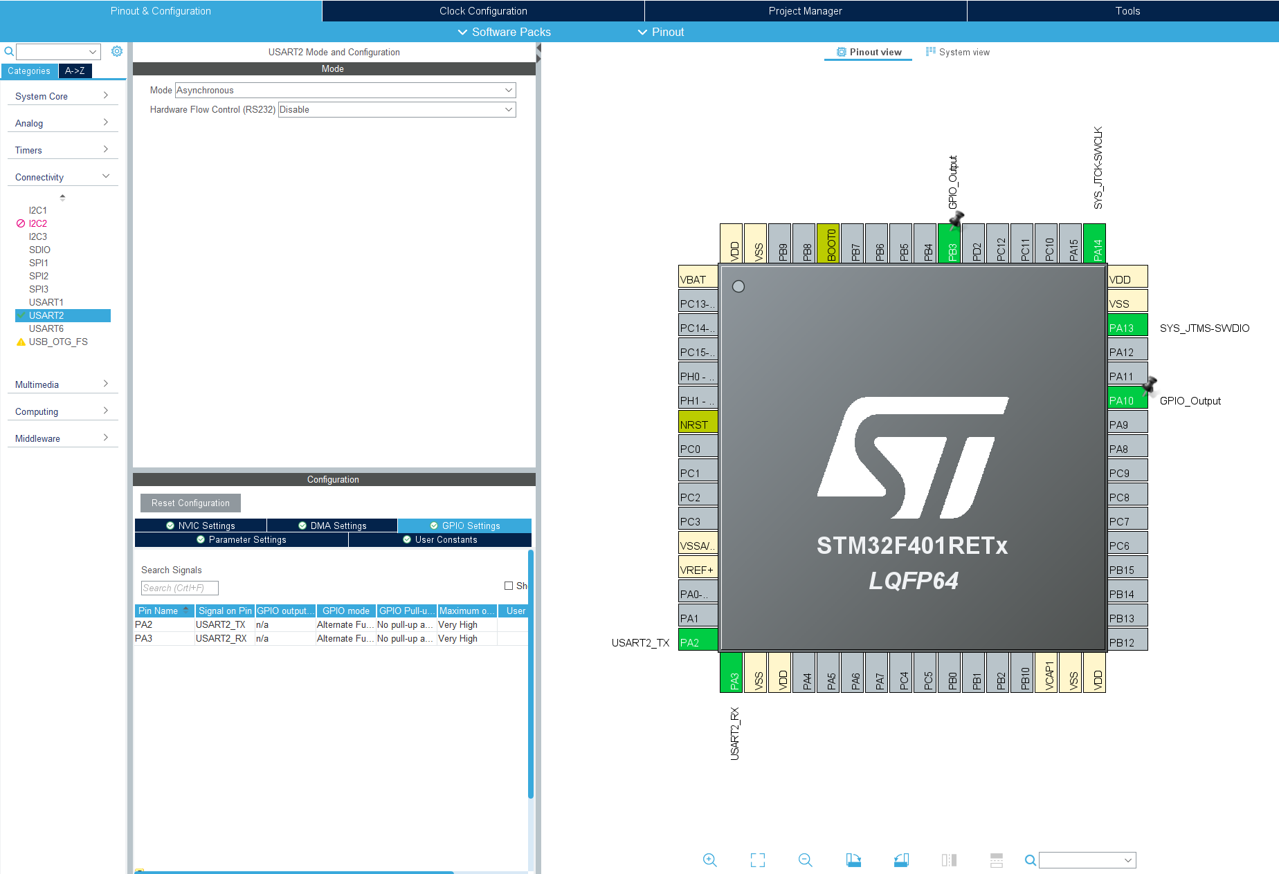The width and height of the screenshot is (1279, 874).
Task: Toggle the Show checkbox near signal search
Action: (x=509, y=586)
